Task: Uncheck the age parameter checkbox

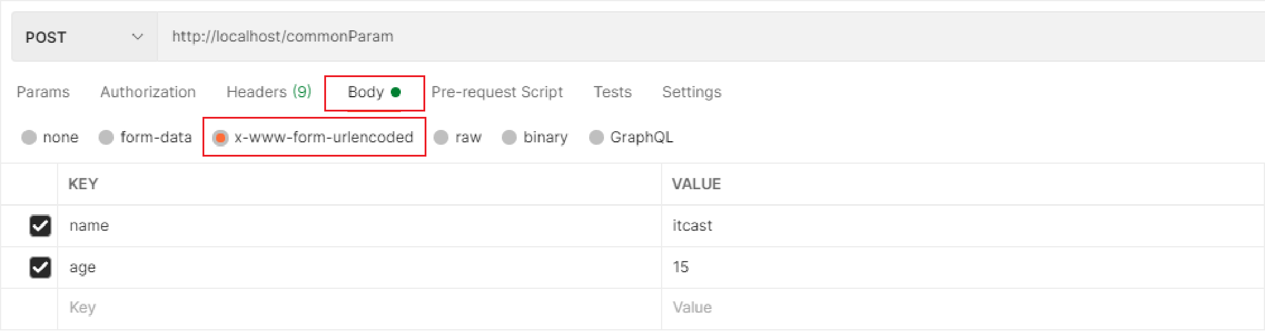Action: tap(40, 267)
